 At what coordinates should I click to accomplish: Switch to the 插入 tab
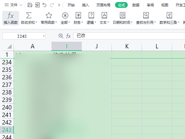point(86,5)
